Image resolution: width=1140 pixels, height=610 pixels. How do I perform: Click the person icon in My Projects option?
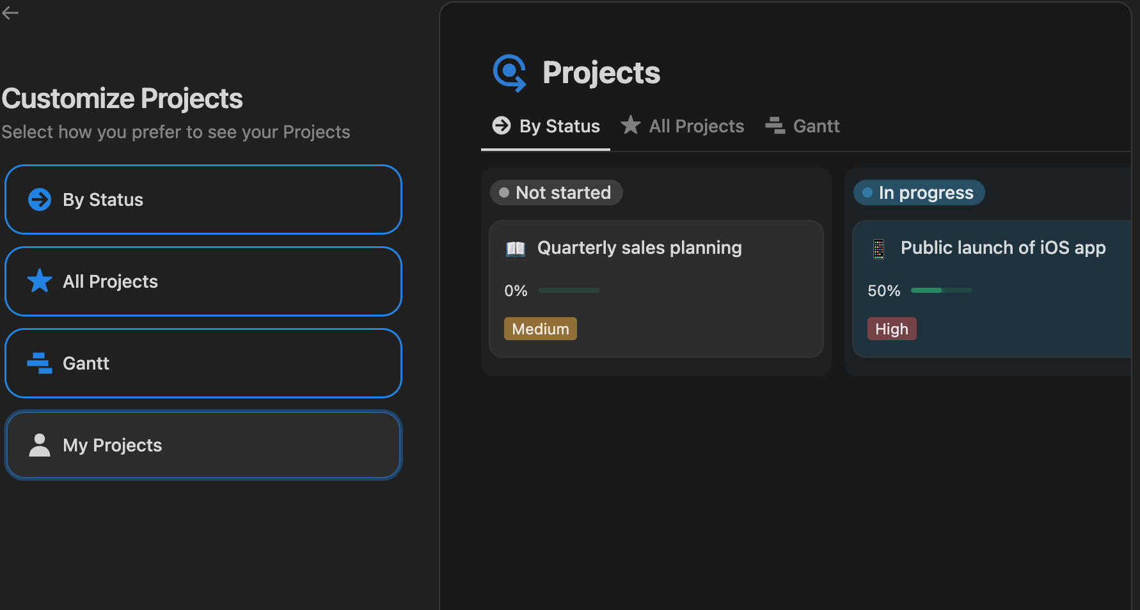[40, 445]
